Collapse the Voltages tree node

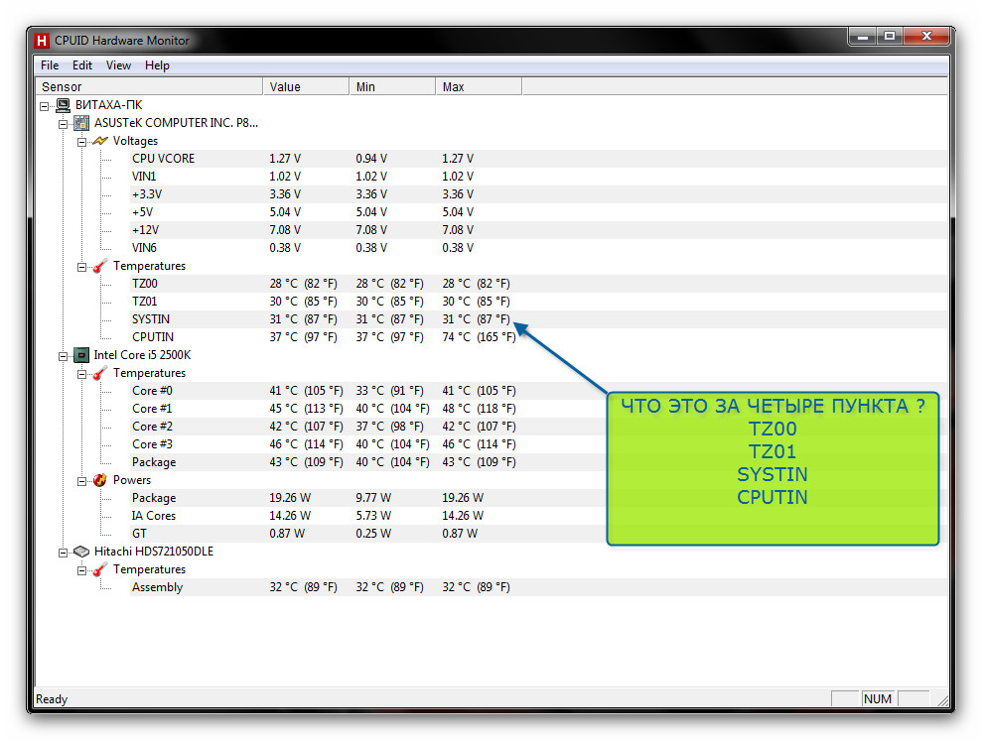coord(81,142)
